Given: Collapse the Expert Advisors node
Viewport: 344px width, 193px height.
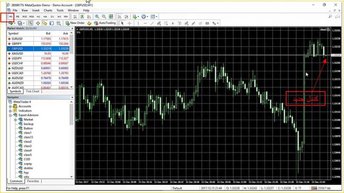Looking at the screenshot, I should (10, 115).
